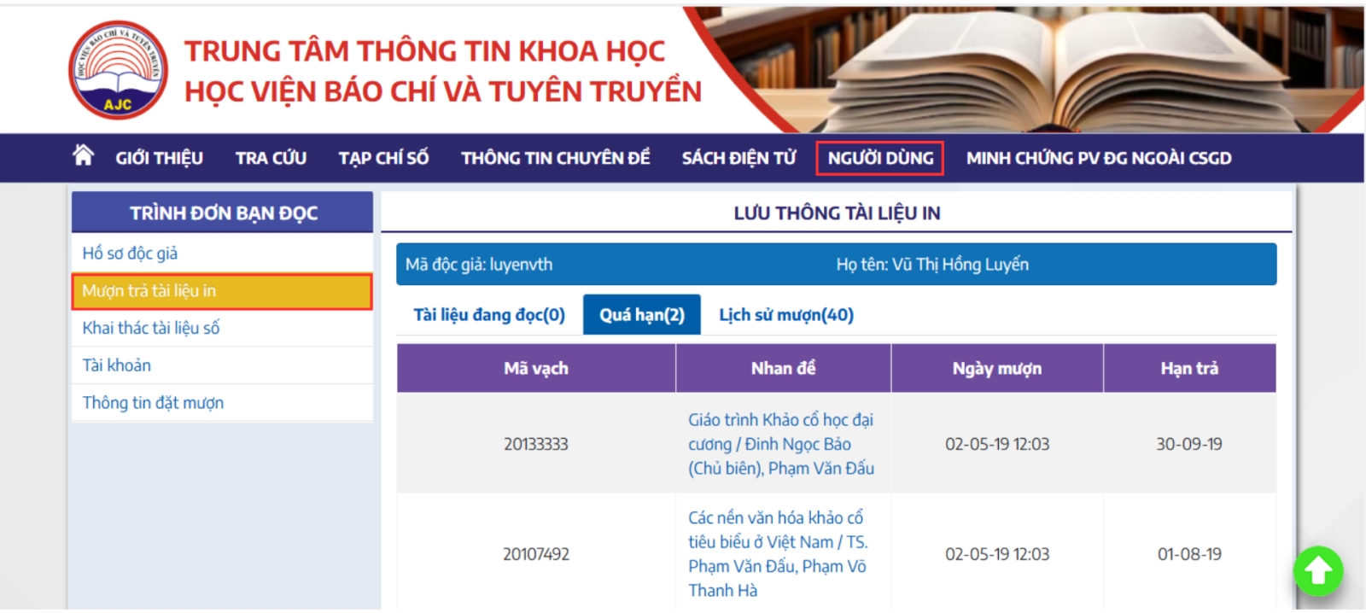
Task: Switch to Tài liệu đang đọc(0) tab
Action: (489, 315)
